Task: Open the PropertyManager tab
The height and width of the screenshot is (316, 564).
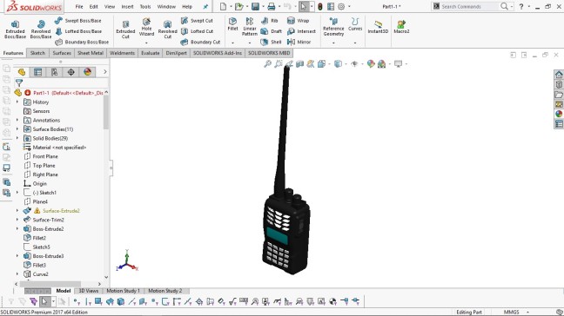Action: (x=37, y=72)
